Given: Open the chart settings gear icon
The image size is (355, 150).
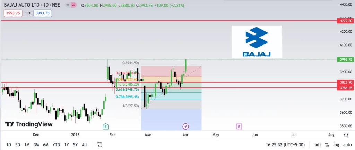Looking at the screenshot, I should click(x=346, y=135).
